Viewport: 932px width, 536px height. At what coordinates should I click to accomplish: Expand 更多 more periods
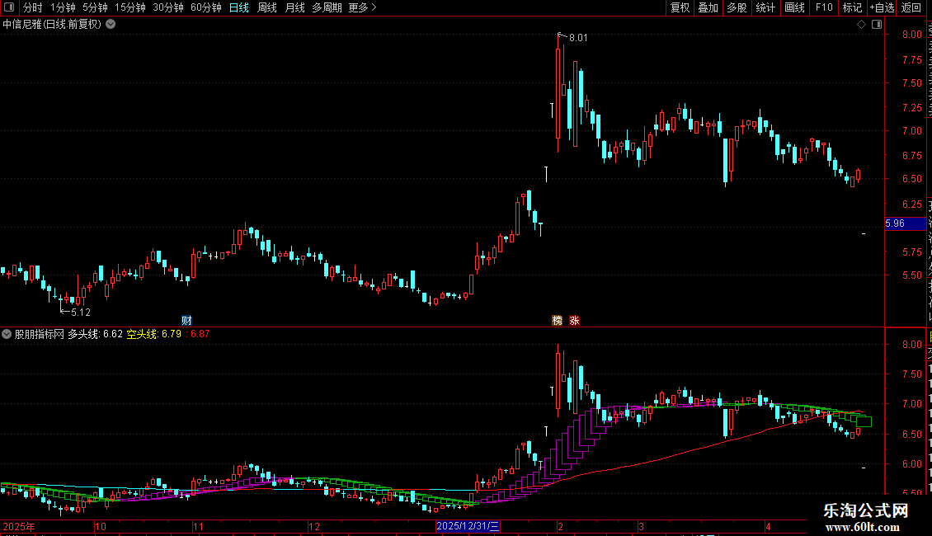362,7
